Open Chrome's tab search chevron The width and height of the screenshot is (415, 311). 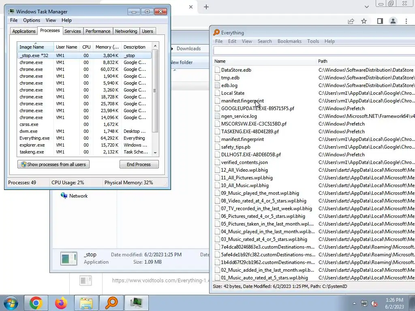(x=366, y=7)
